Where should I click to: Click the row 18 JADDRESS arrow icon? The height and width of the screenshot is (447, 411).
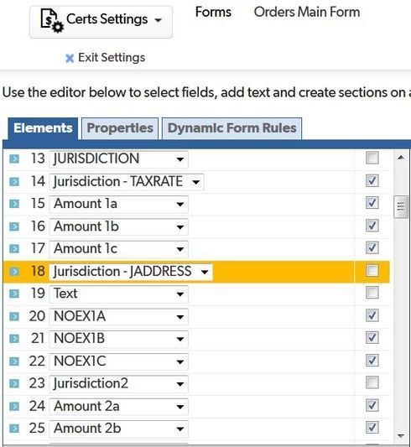tap(14, 272)
